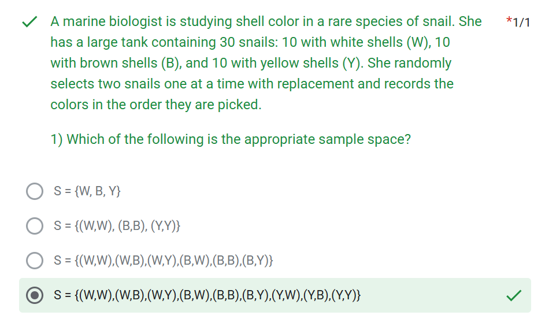Click the line "has a large tank containing 30 snails"

click(250, 42)
